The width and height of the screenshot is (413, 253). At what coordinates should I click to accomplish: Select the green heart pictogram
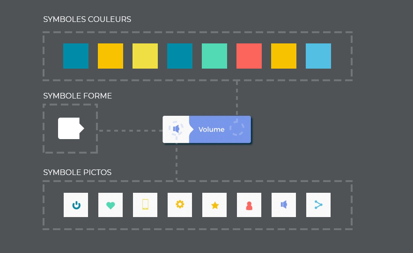tap(111, 205)
